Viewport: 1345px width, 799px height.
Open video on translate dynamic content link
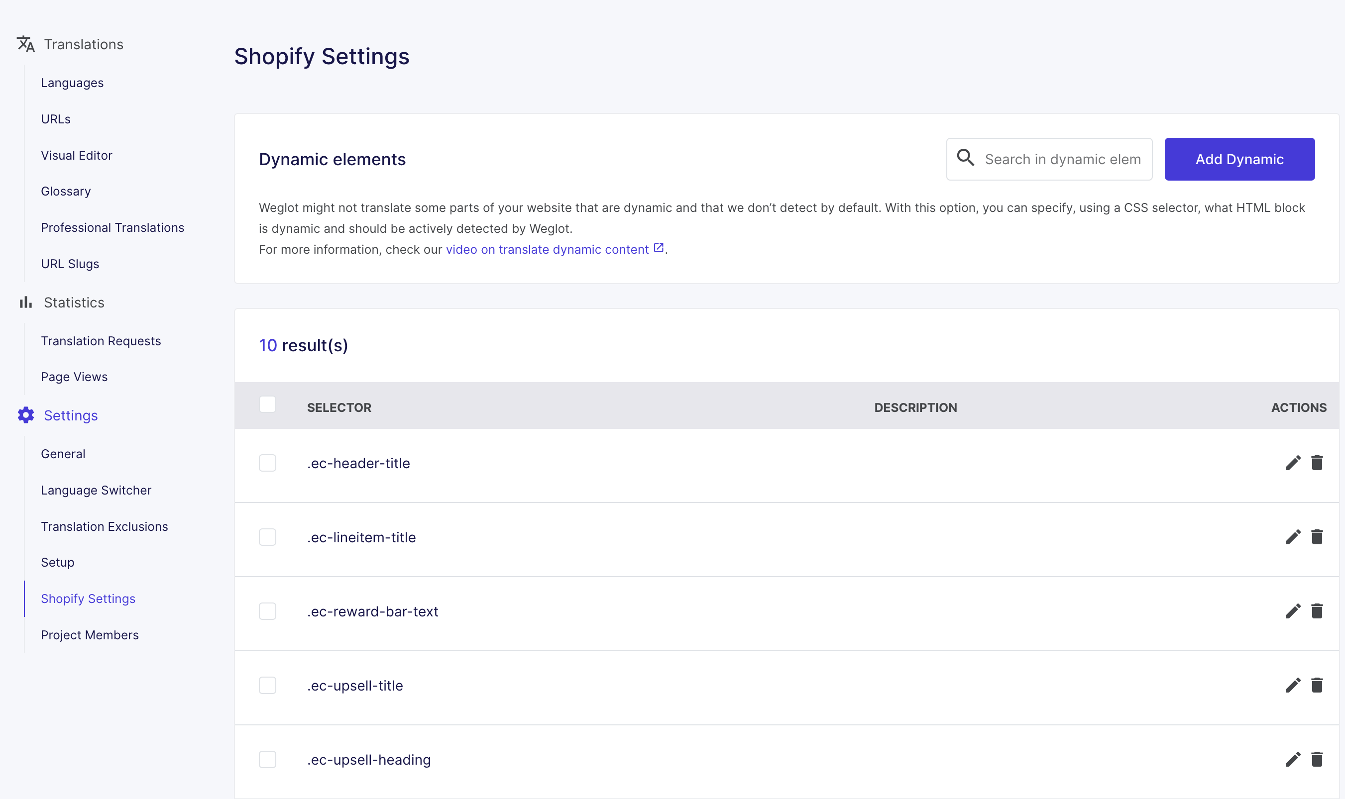pos(547,249)
